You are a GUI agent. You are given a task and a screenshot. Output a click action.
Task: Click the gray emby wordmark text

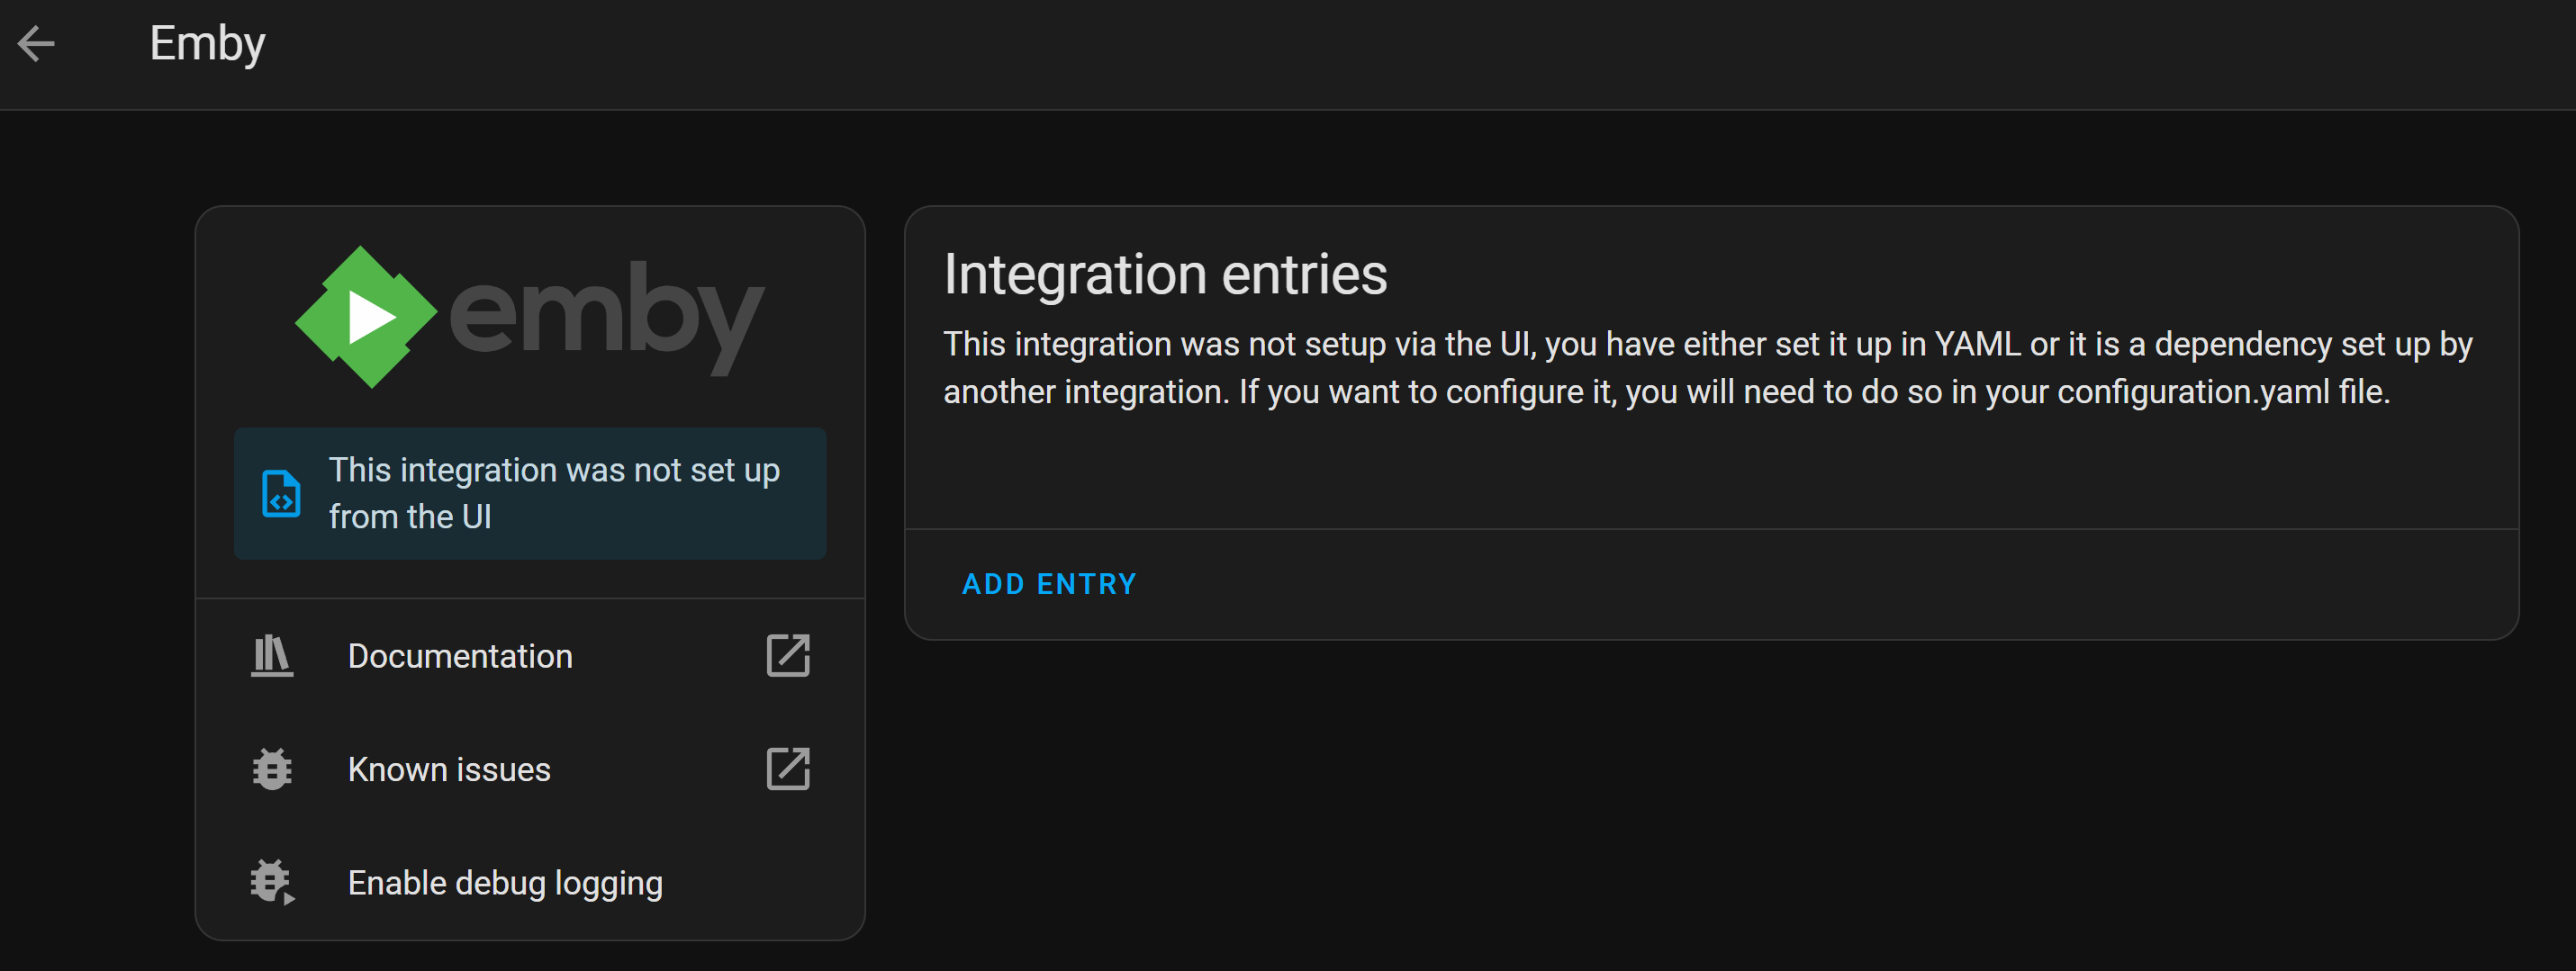click(x=606, y=318)
